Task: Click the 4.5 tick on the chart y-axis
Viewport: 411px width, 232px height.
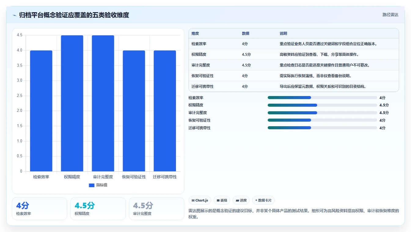Action: click(19, 35)
